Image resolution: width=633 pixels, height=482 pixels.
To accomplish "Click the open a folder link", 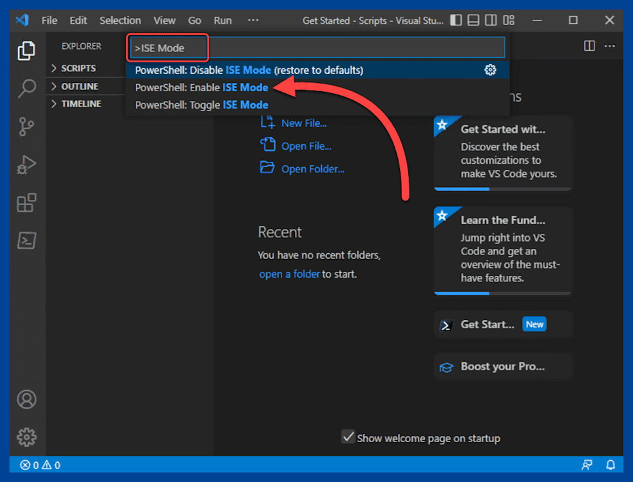I will (289, 273).
